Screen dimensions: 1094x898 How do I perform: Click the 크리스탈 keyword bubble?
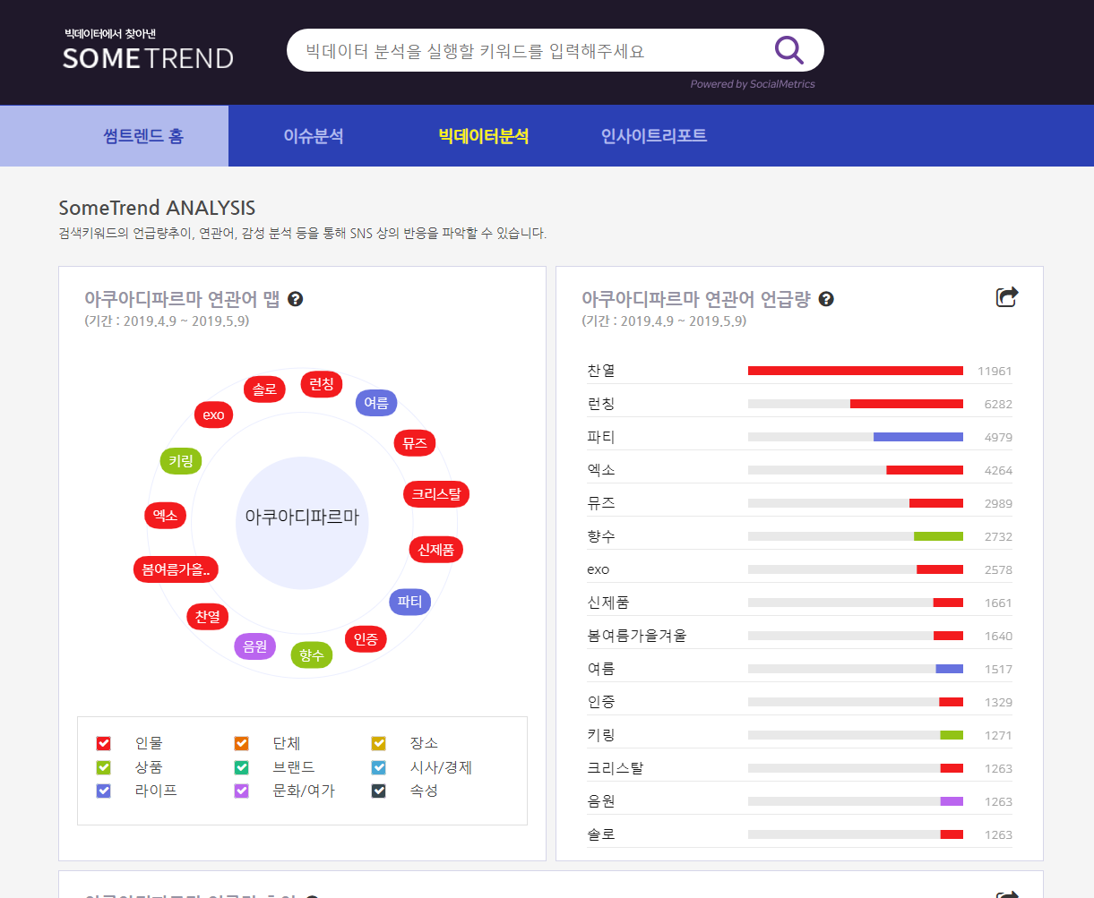pyautogui.click(x=436, y=493)
